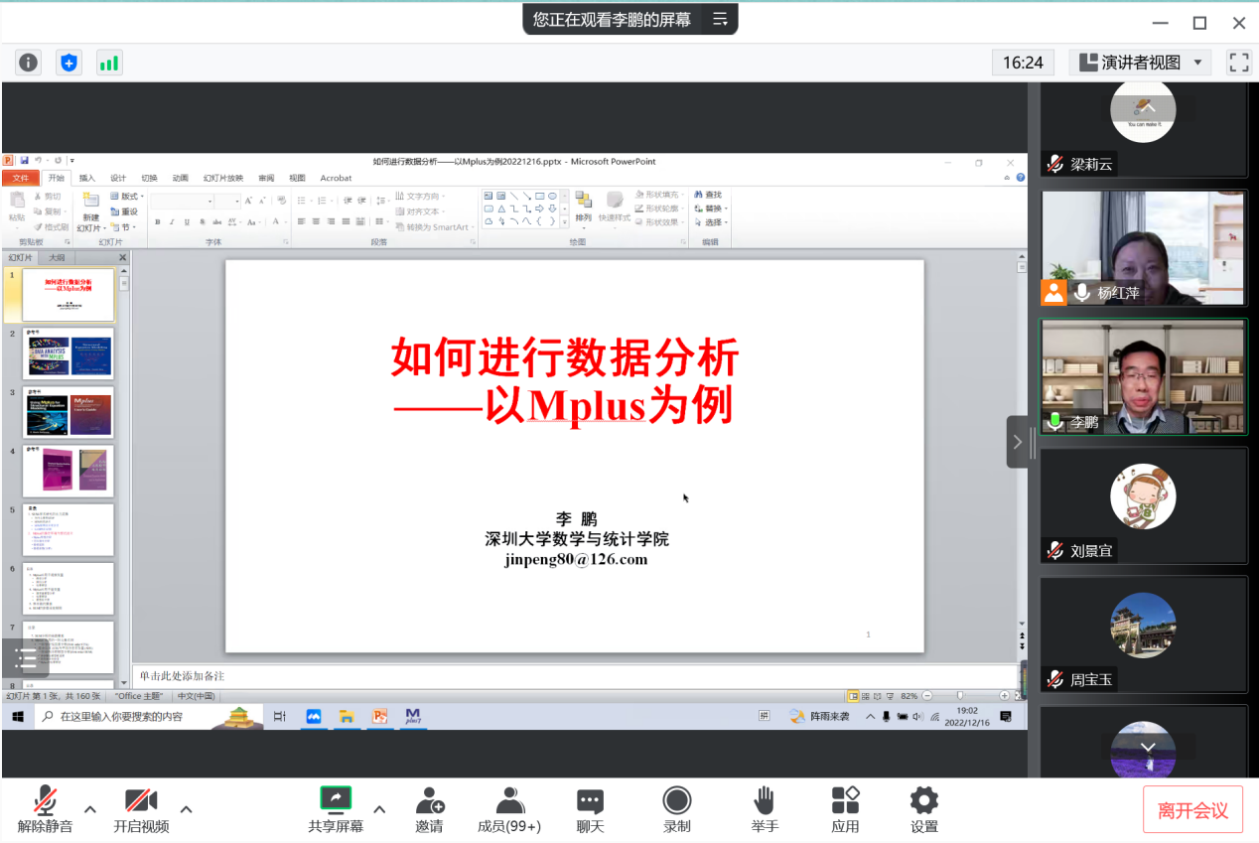Enter fullscreen with corner brackets icon
The width and height of the screenshot is (1259, 843).
1239,63
